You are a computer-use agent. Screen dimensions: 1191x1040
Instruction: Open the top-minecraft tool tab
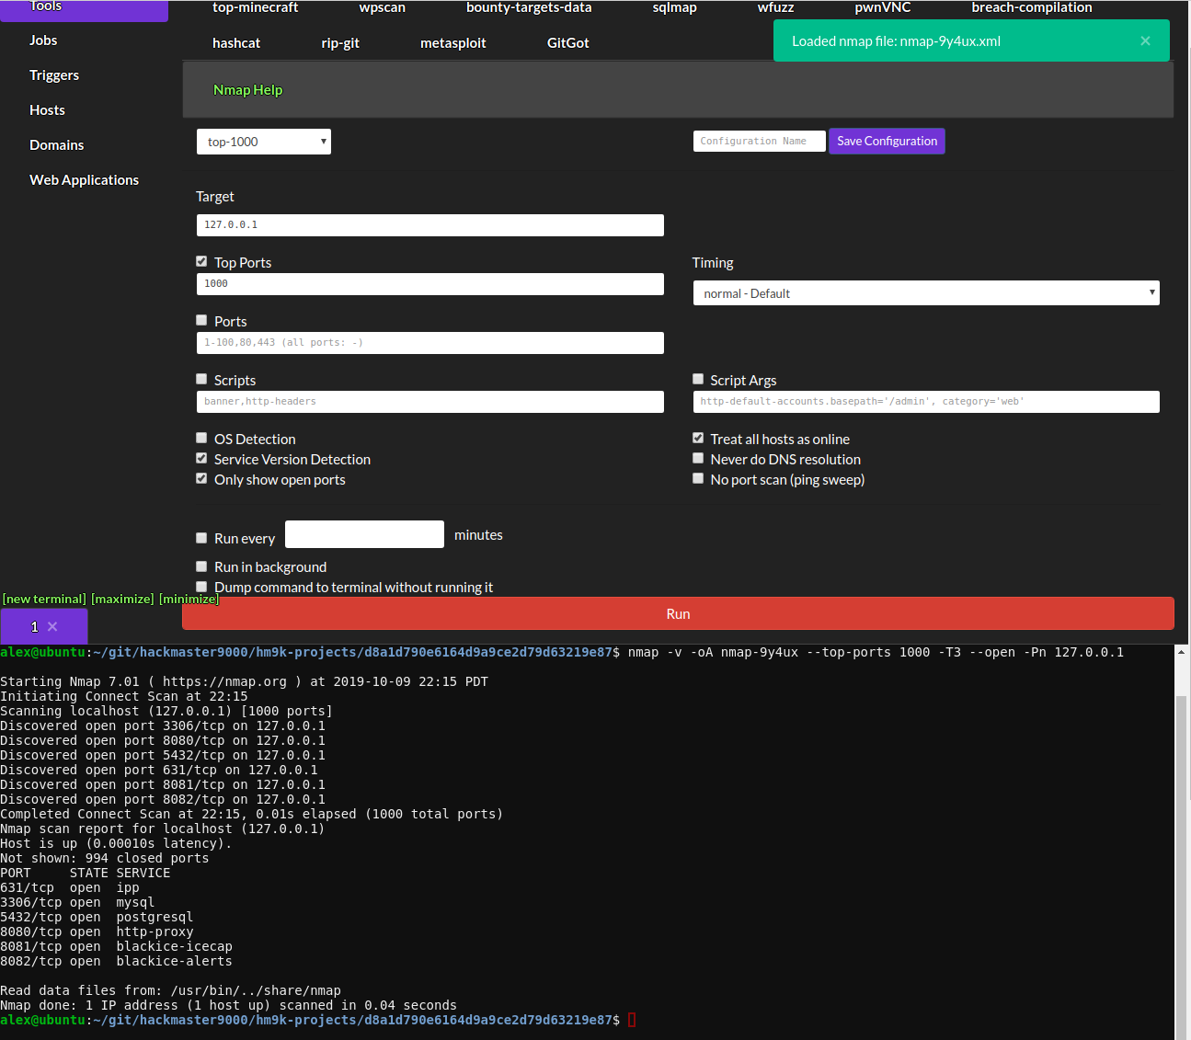[x=256, y=7]
